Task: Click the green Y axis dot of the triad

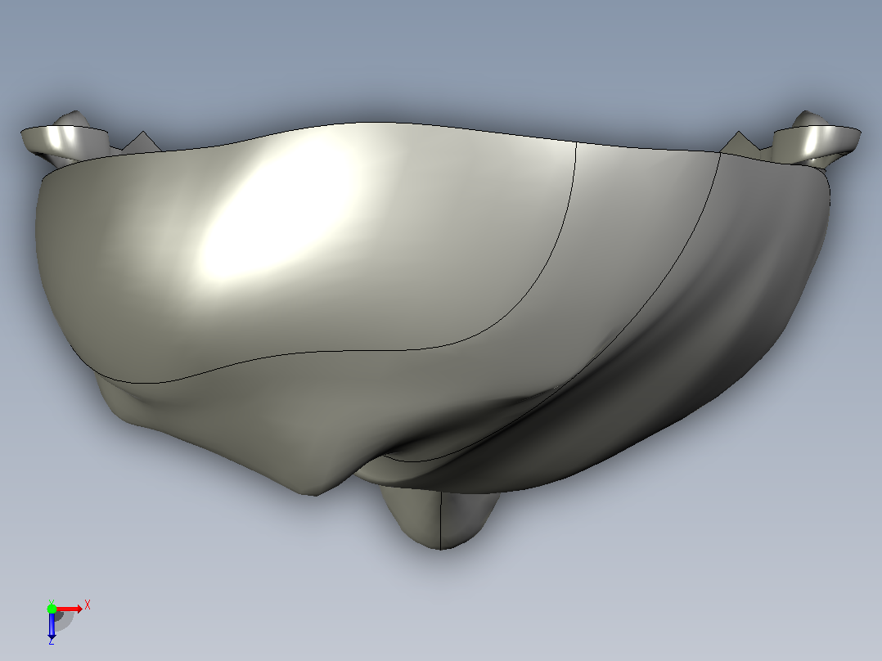Action: point(52,609)
